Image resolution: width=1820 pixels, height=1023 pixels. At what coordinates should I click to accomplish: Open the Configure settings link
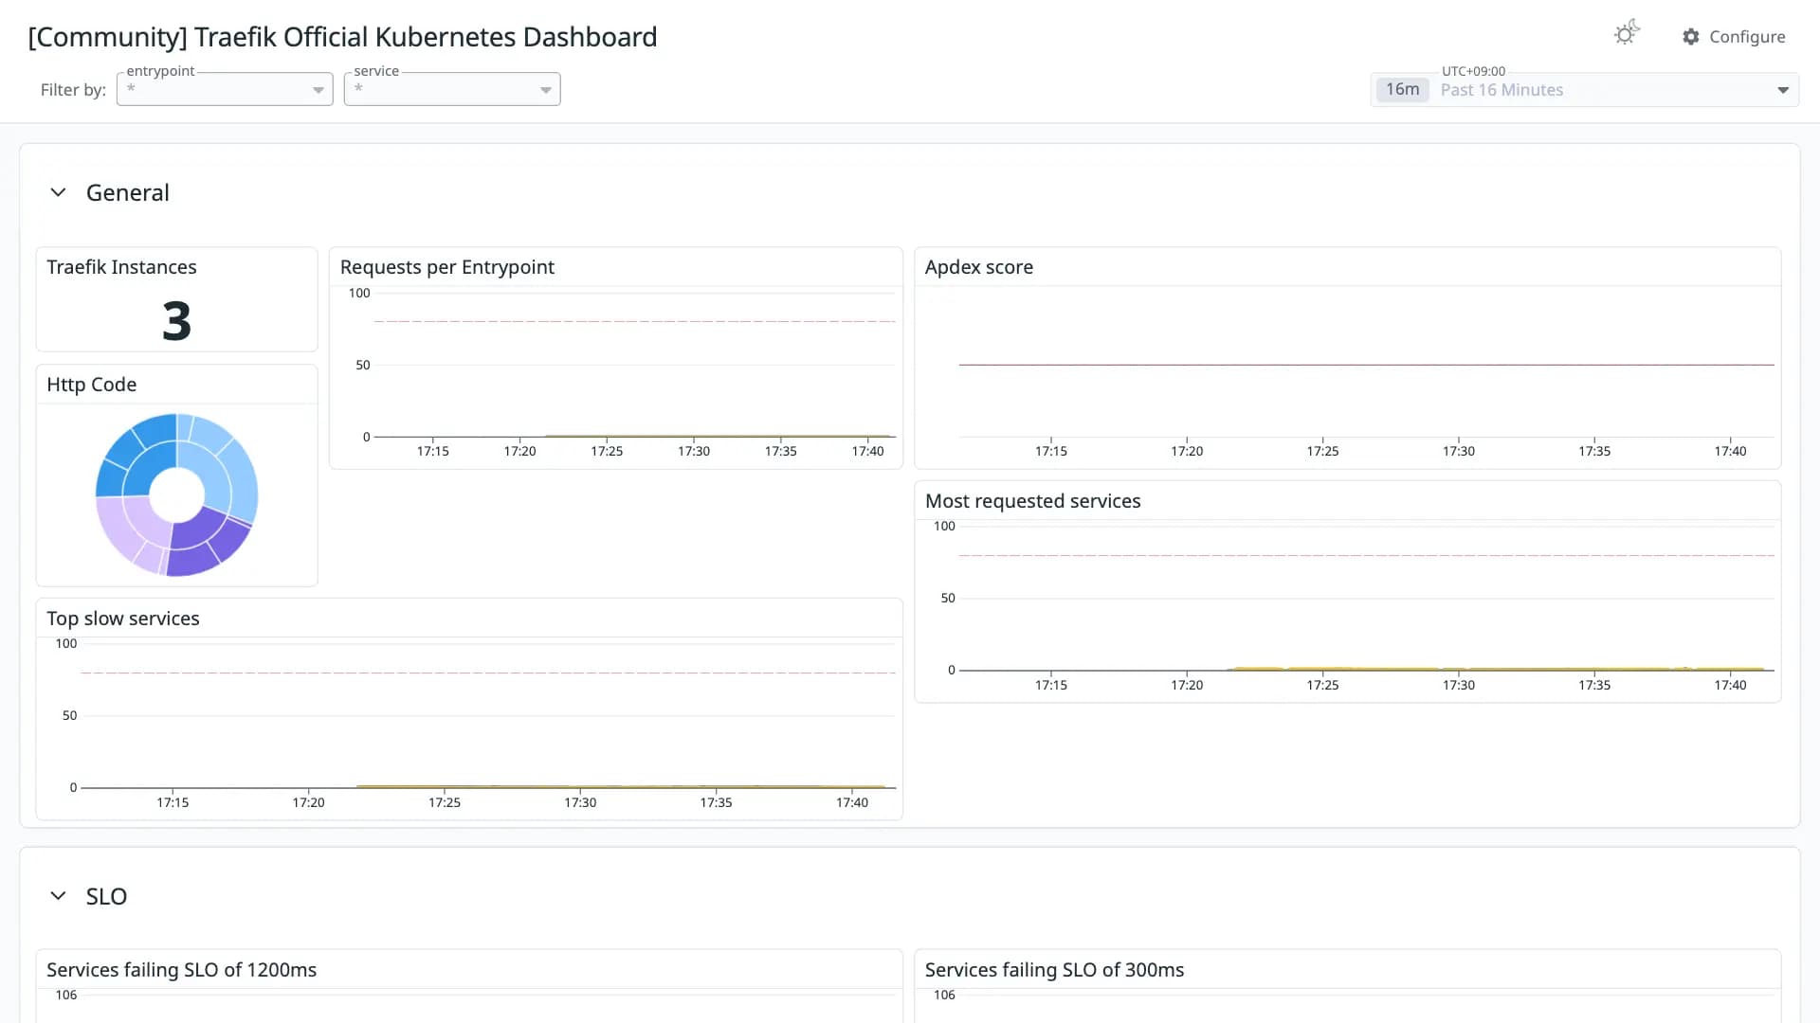click(x=1734, y=37)
